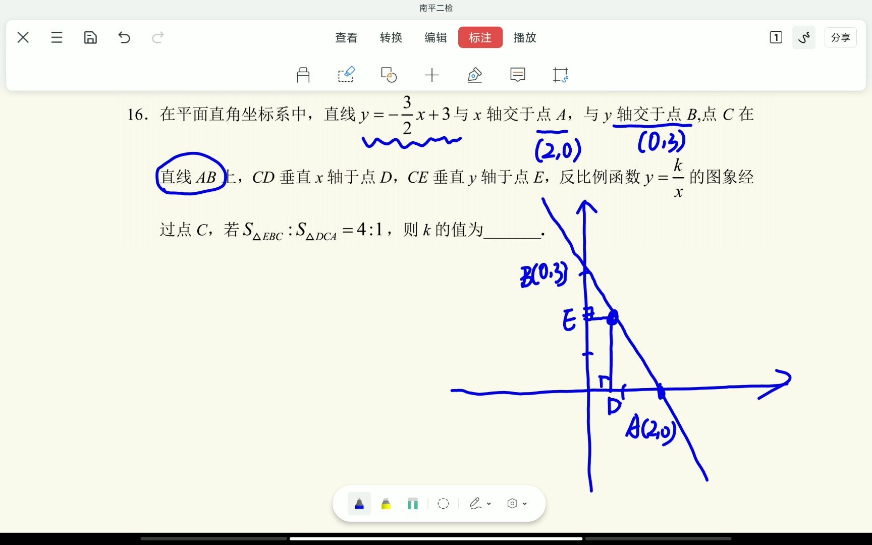
Task: Select the area eraser tool with dashed box
Action: 346,75
